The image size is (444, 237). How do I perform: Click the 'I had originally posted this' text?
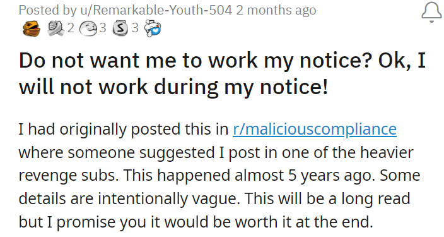pyautogui.click(x=114, y=130)
